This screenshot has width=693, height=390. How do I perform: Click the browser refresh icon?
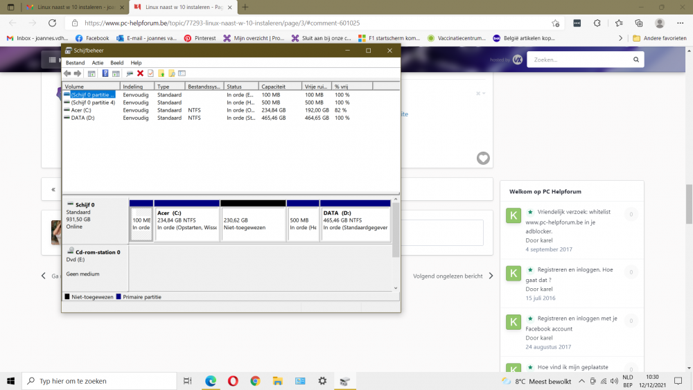coord(52,23)
